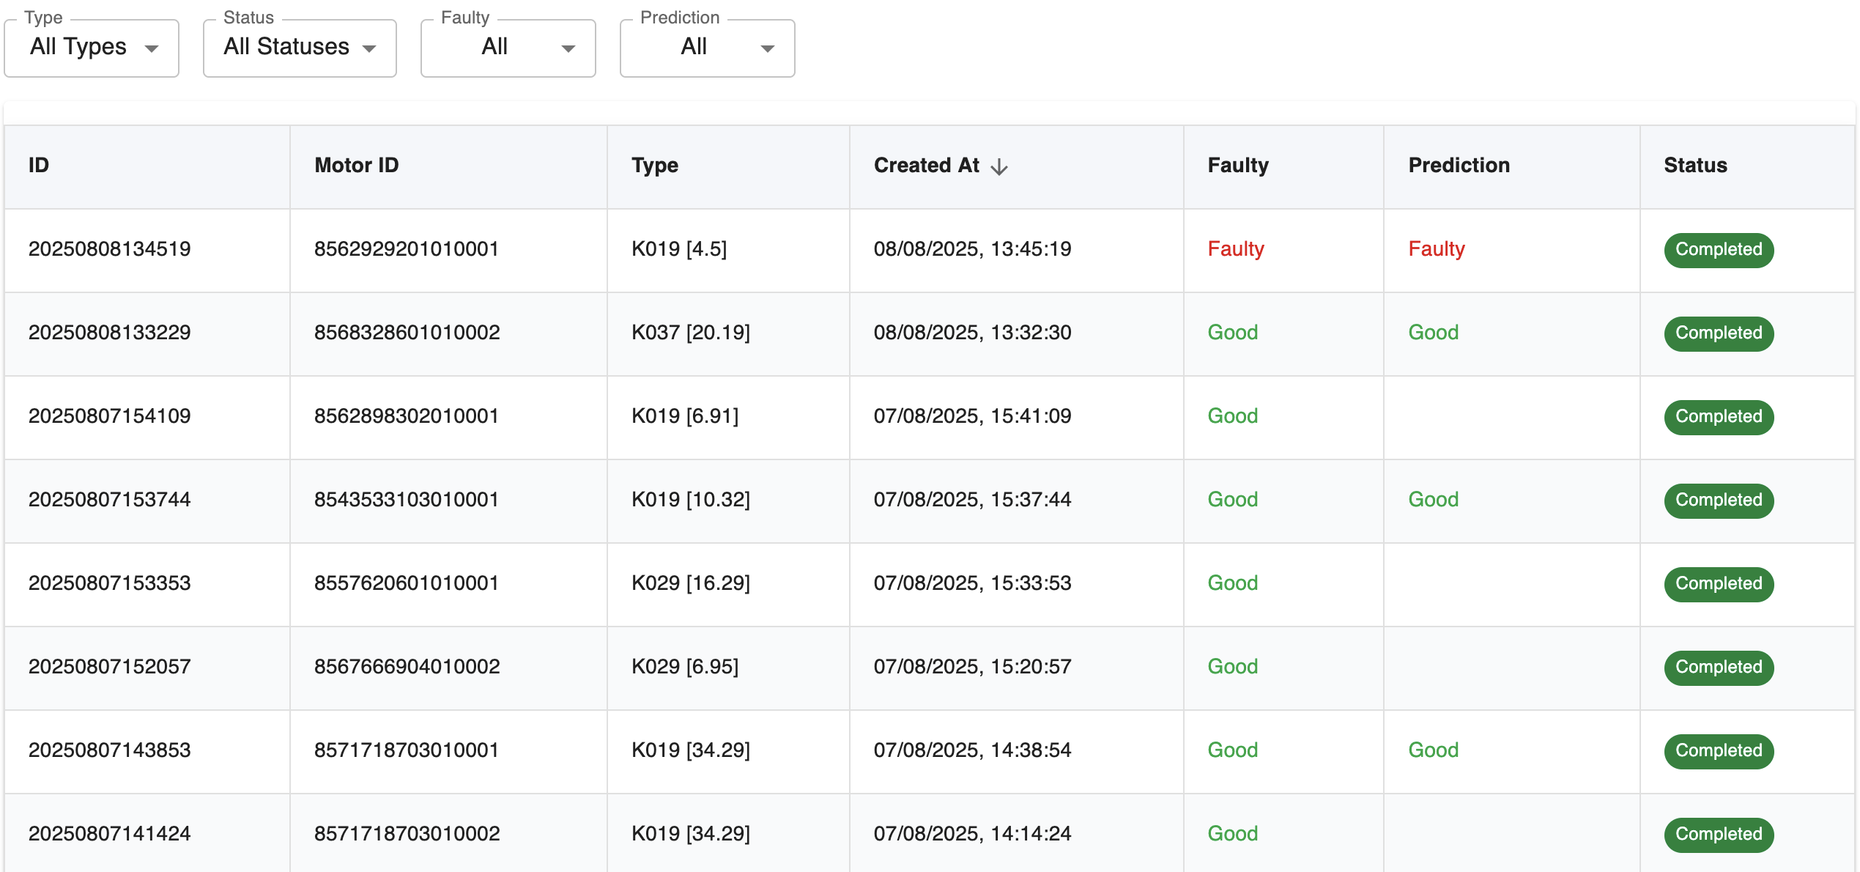Click the Prediction dropdown chevron

click(x=766, y=50)
